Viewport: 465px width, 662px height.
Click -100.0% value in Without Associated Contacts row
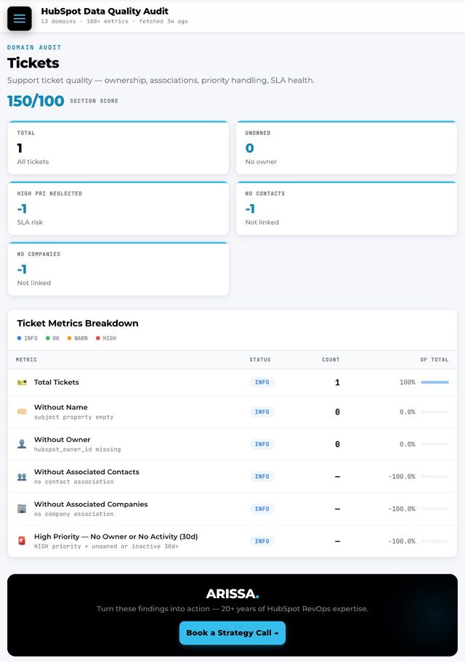coord(402,477)
